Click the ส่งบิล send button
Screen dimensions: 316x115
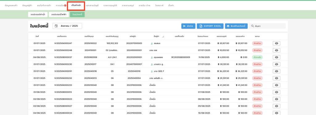[x=188, y=26]
